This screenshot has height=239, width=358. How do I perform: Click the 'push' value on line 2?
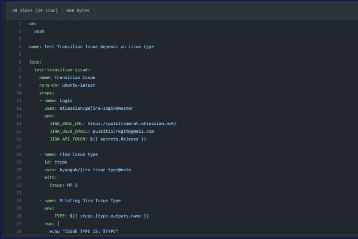pyautogui.click(x=39, y=32)
